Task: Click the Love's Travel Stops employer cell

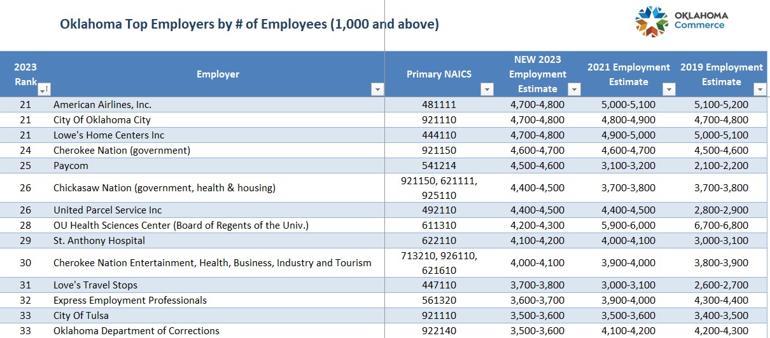Action: coord(95,285)
